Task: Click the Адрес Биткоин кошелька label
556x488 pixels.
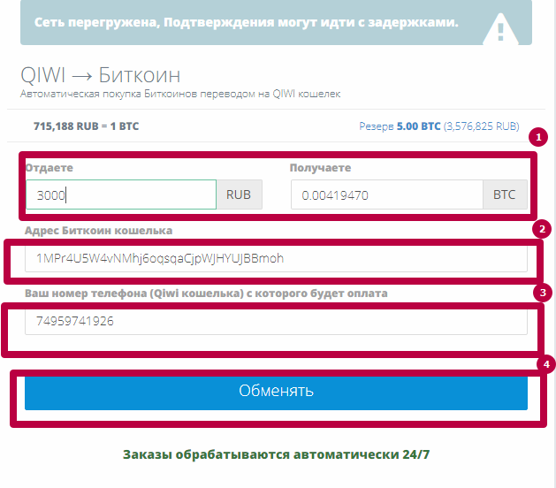Action: click(99, 231)
